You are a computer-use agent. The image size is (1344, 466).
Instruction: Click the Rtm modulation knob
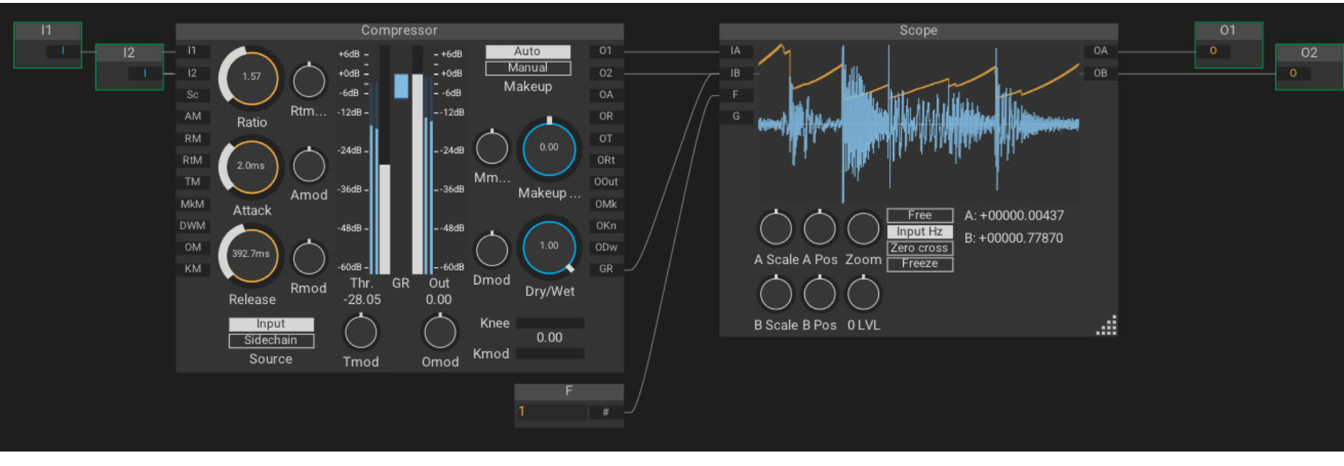point(309,81)
